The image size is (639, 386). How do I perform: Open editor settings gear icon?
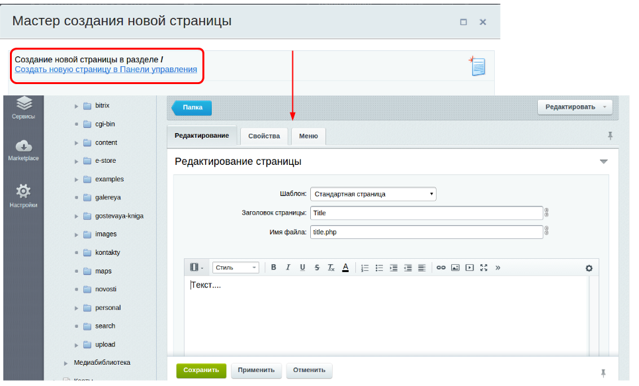pos(589,268)
